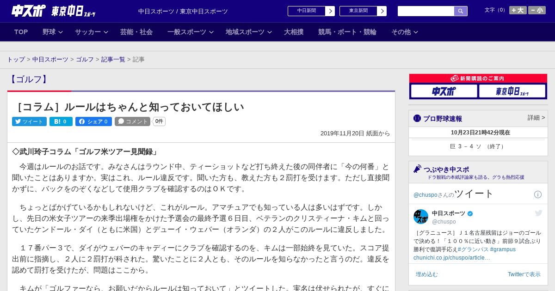Open the 競馬・ボート・競輪 menu item

tap(347, 32)
